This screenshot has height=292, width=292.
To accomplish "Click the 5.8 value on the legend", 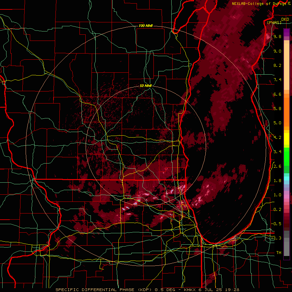I will [x=277, y=109].
